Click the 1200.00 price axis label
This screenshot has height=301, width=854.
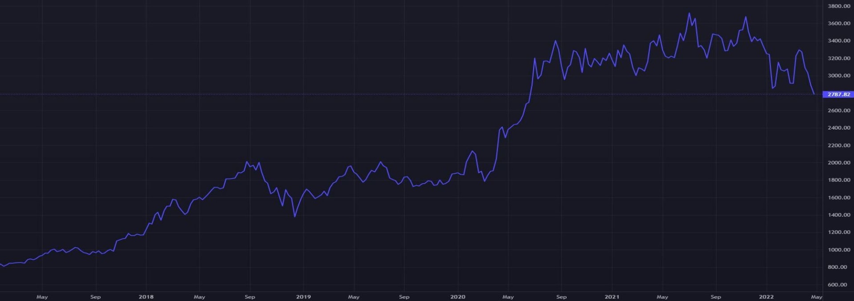839,232
